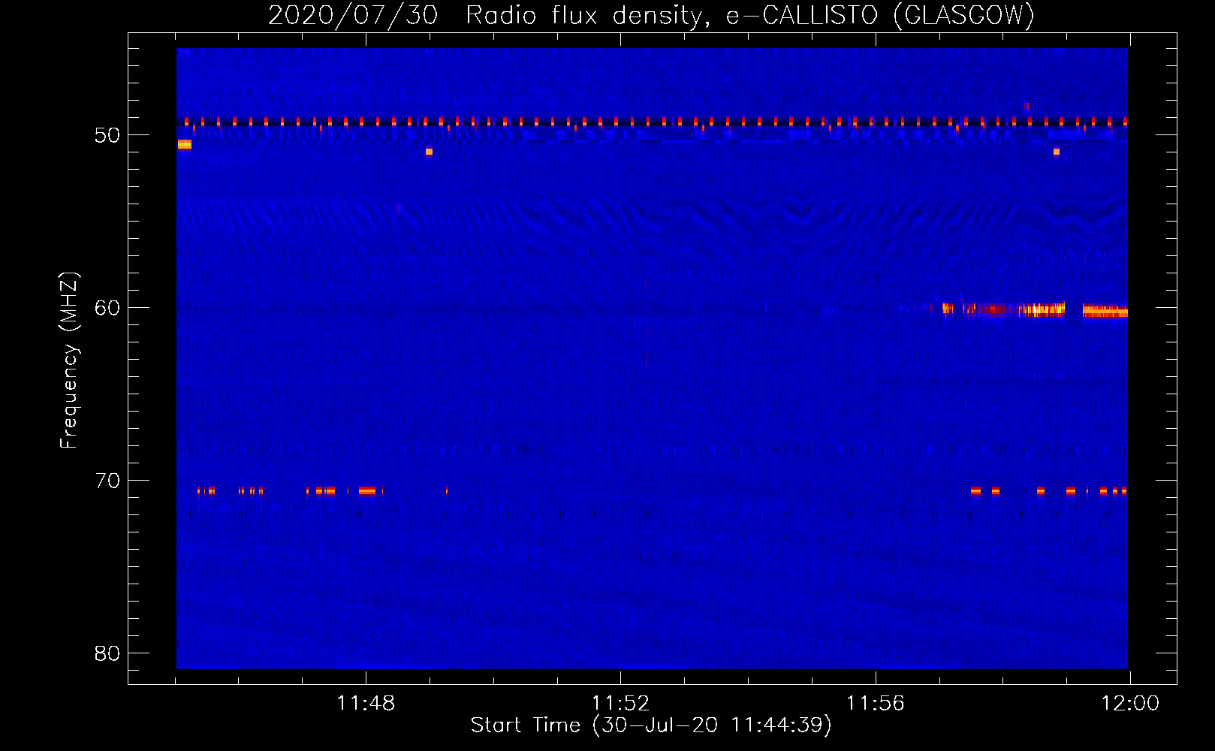Screen dimensions: 1215x751
Task: Click the 11:56 time tick label
Action: click(876, 704)
